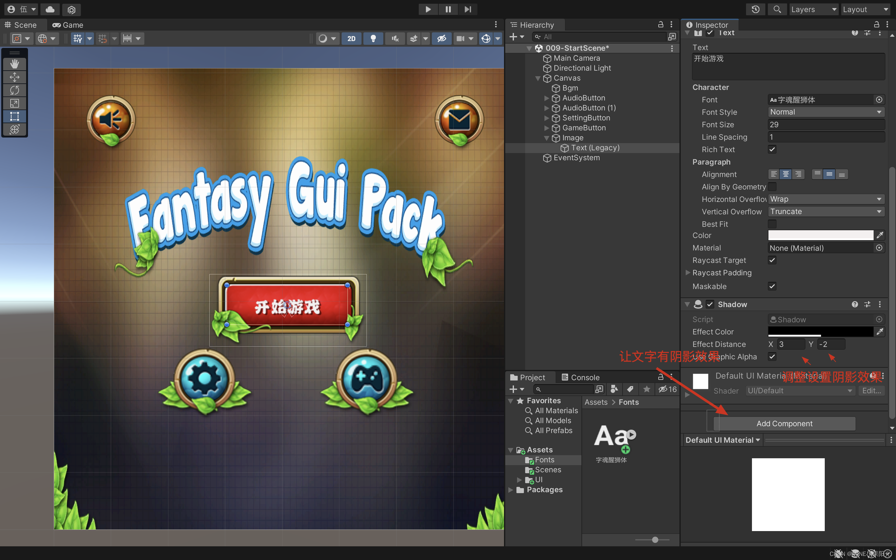Select Main Camera in Hierarchy
This screenshot has height=560, width=896.
(x=576, y=58)
